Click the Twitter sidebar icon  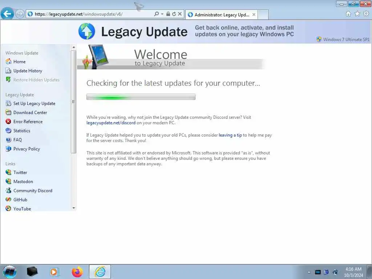coord(8,172)
